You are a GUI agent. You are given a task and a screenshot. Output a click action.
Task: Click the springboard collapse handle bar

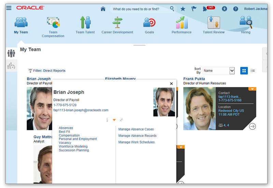point(140,45)
